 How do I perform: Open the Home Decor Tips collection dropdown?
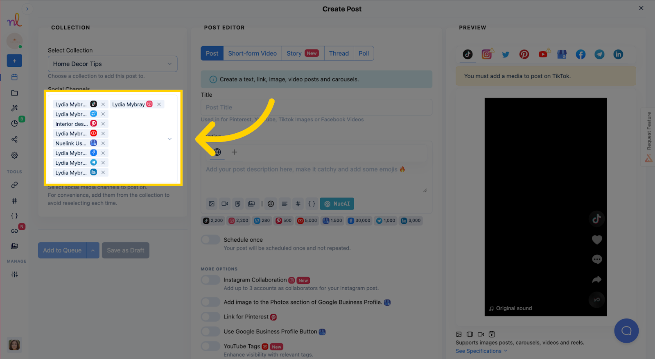pyautogui.click(x=113, y=64)
